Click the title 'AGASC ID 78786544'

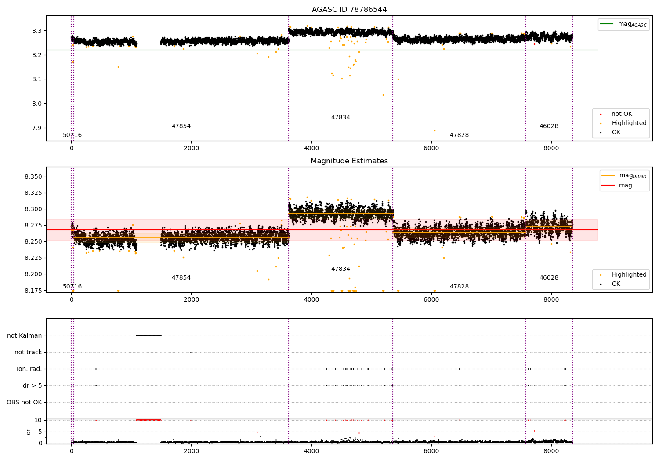point(349,10)
